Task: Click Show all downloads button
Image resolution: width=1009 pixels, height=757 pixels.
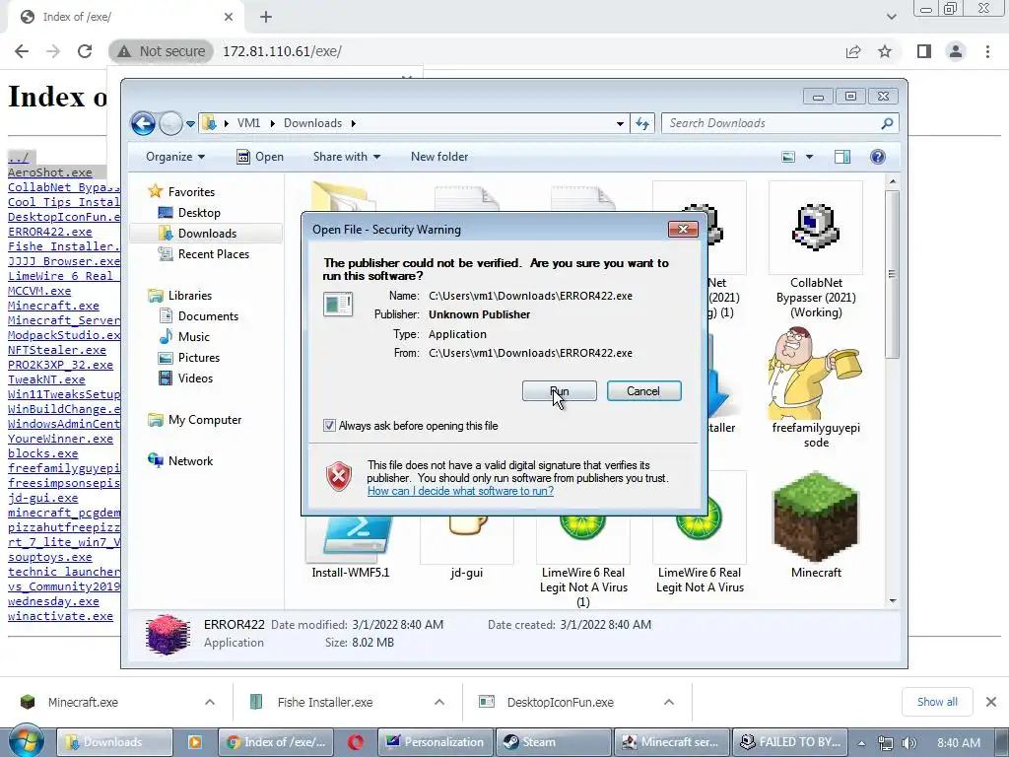Action: [x=937, y=702]
